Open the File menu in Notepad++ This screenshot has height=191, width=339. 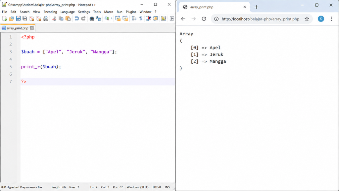(4, 12)
